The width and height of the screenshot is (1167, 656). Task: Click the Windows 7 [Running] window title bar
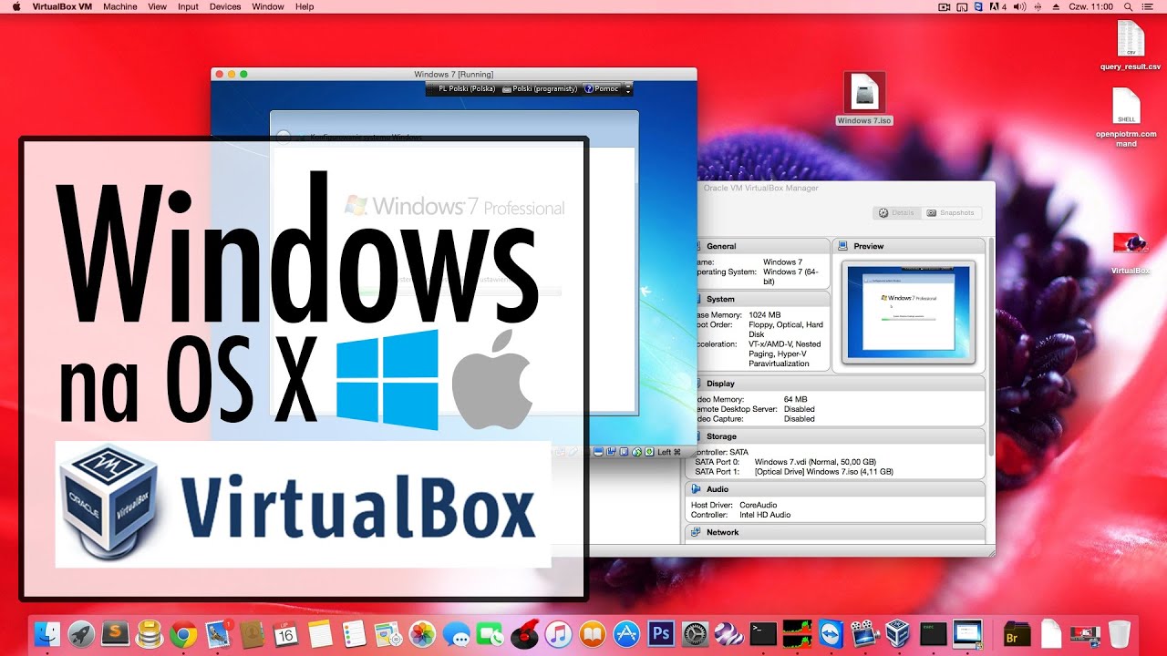click(x=453, y=74)
